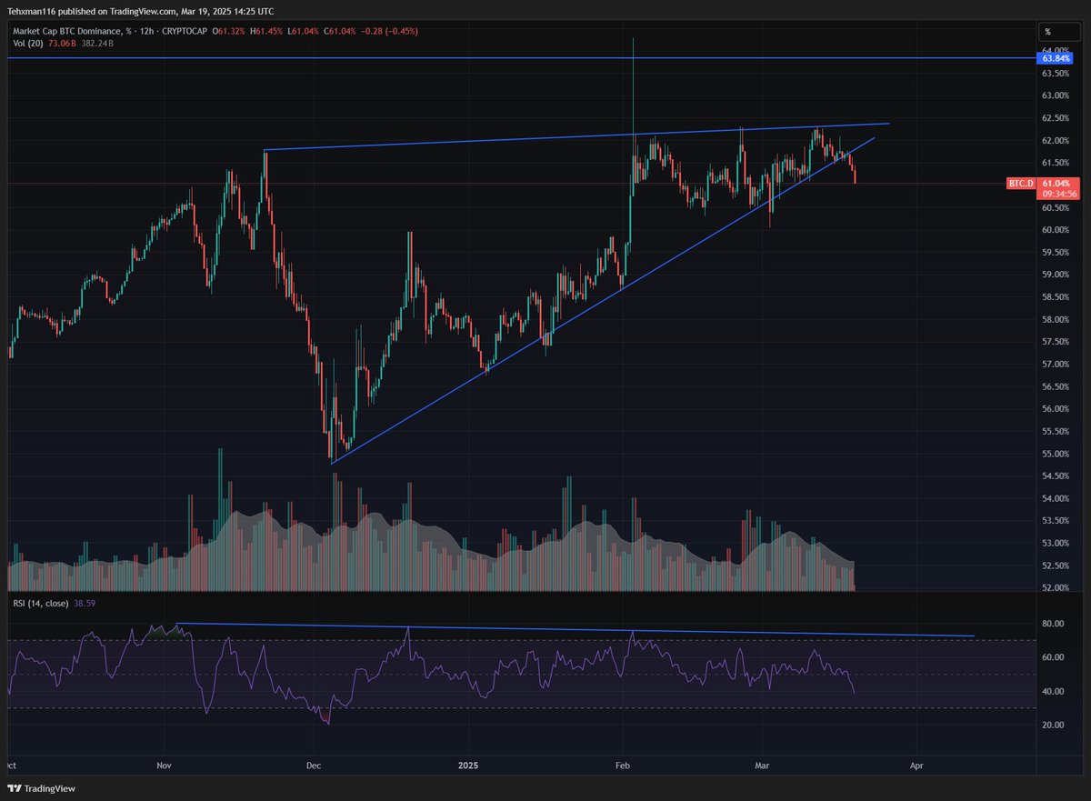Select the RSI (14, close) indicator legend
1091x801 pixels.
42,602
